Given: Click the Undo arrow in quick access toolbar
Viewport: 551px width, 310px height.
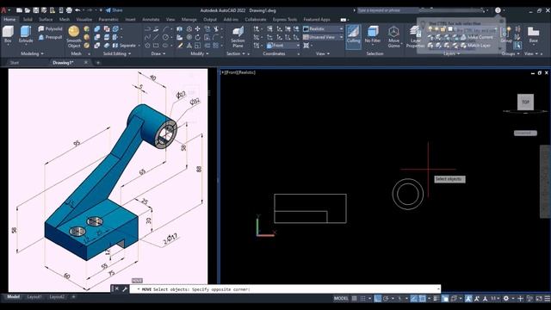Looking at the screenshot, I should pyautogui.click(x=77, y=10).
